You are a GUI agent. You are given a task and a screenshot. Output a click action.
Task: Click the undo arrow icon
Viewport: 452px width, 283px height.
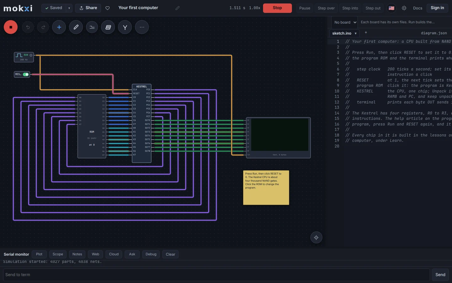point(28,27)
